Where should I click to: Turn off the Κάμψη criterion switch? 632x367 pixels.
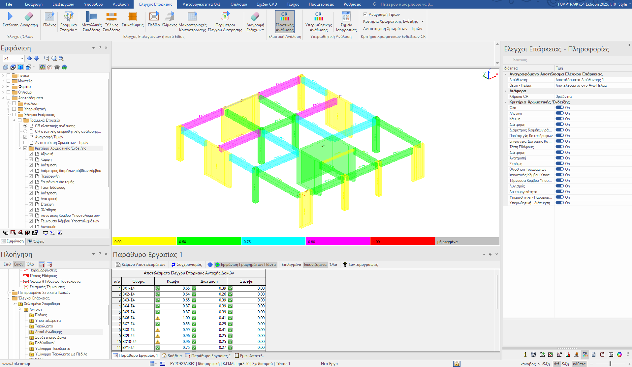pos(559,119)
